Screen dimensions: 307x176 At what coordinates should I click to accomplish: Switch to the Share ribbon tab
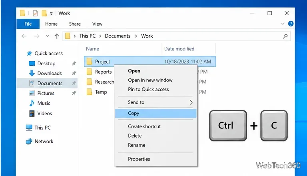(x=75, y=24)
